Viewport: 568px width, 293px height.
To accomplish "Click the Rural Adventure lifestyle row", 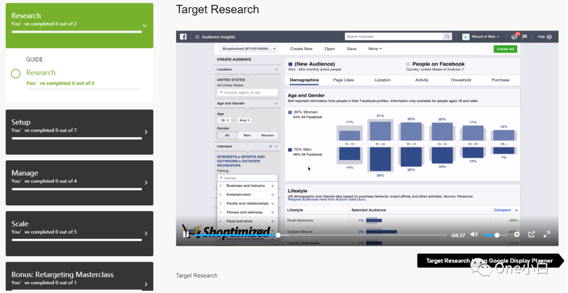I will pos(402,220).
